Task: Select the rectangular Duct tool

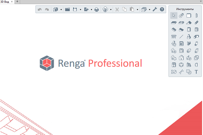Action: pyautogui.click(x=196, y=51)
